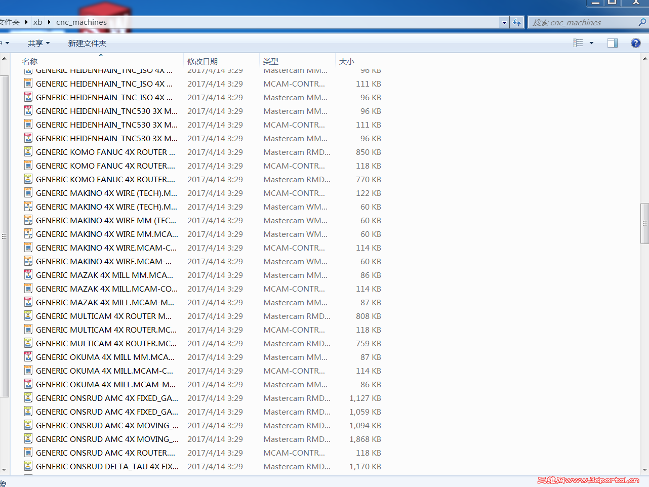Click file list scrollbar down arrow
The width and height of the screenshot is (649, 487).
pyautogui.click(x=644, y=470)
